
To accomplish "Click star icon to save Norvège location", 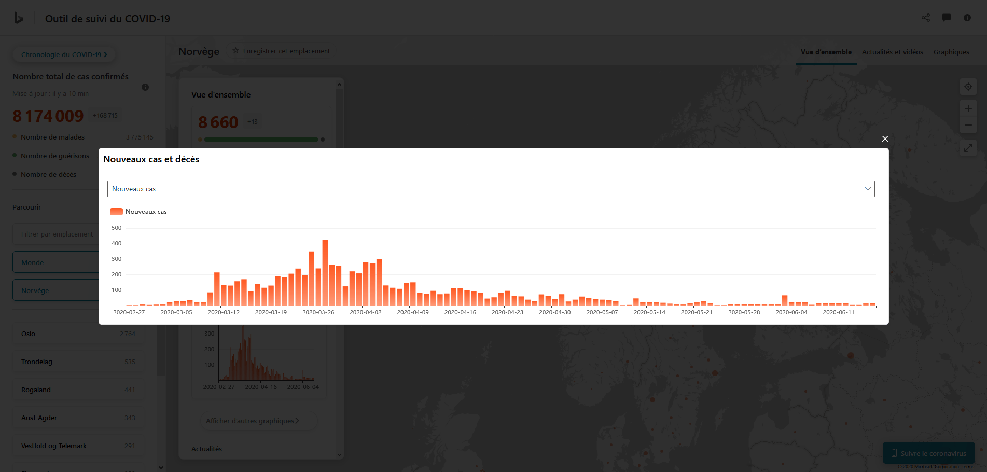I will tap(235, 51).
